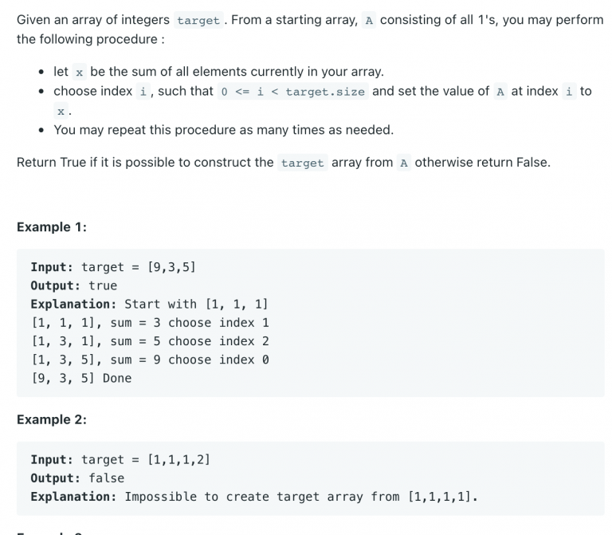Click the "Example 1:" heading
Viewport: 612px width, 535px height.
coord(51,227)
